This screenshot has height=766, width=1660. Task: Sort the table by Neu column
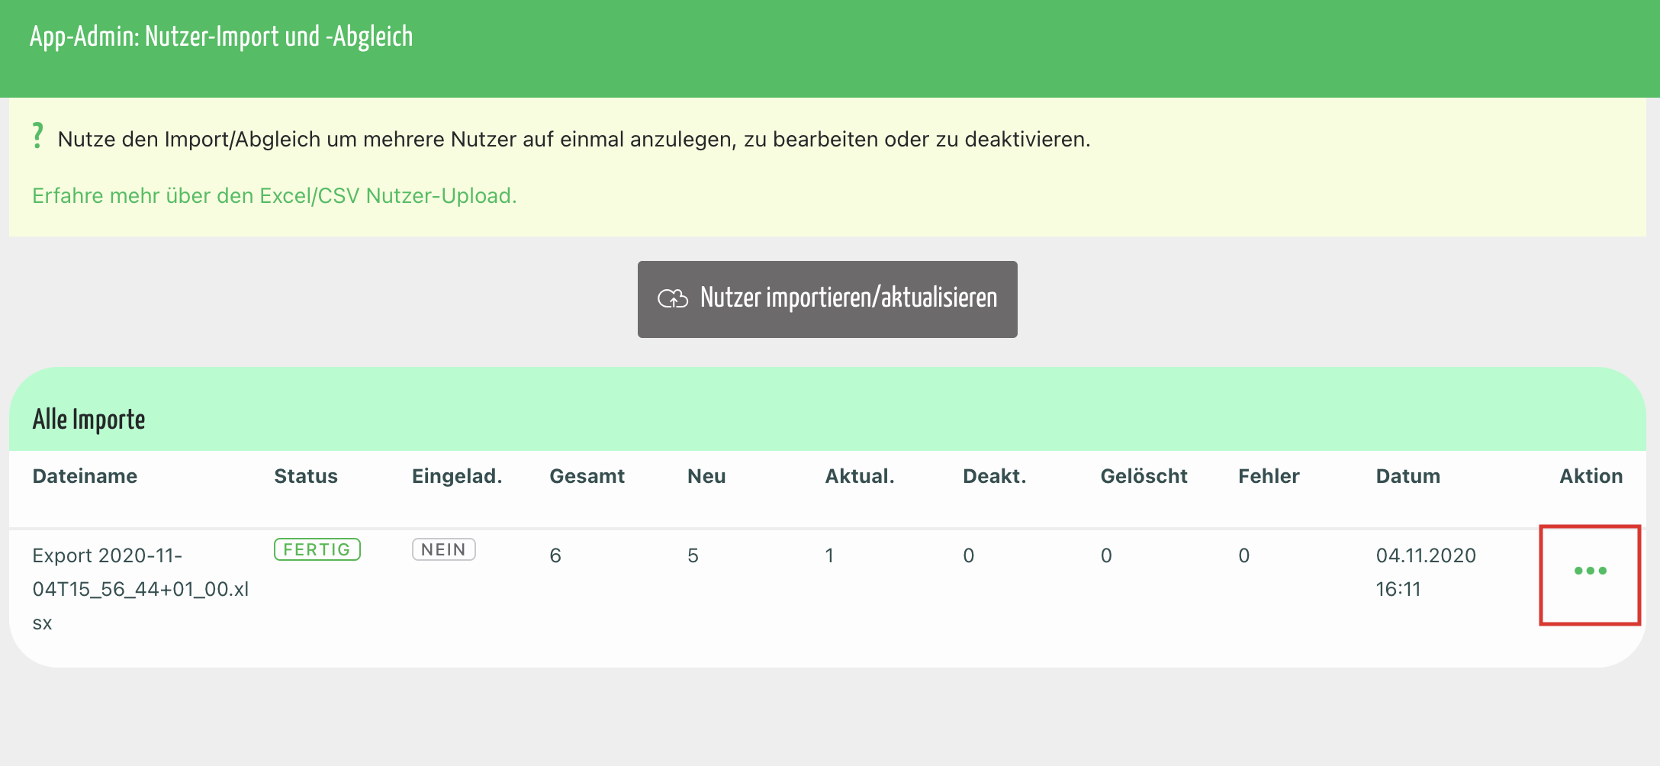(705, 475)
